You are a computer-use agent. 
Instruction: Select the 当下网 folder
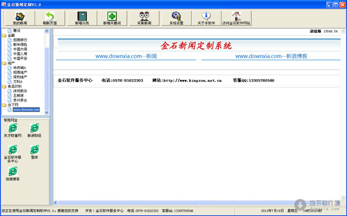pyautogui.click(x=13, y=105)
